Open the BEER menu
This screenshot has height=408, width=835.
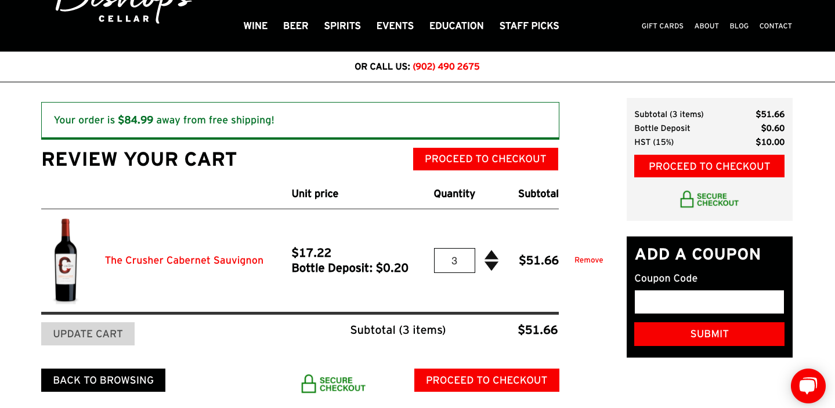tap(295, 25)
